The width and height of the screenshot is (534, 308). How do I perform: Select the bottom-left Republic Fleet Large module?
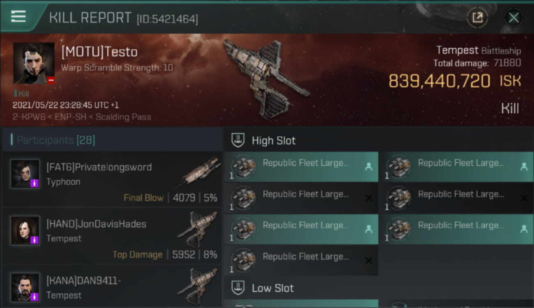(x=301, y=260)
